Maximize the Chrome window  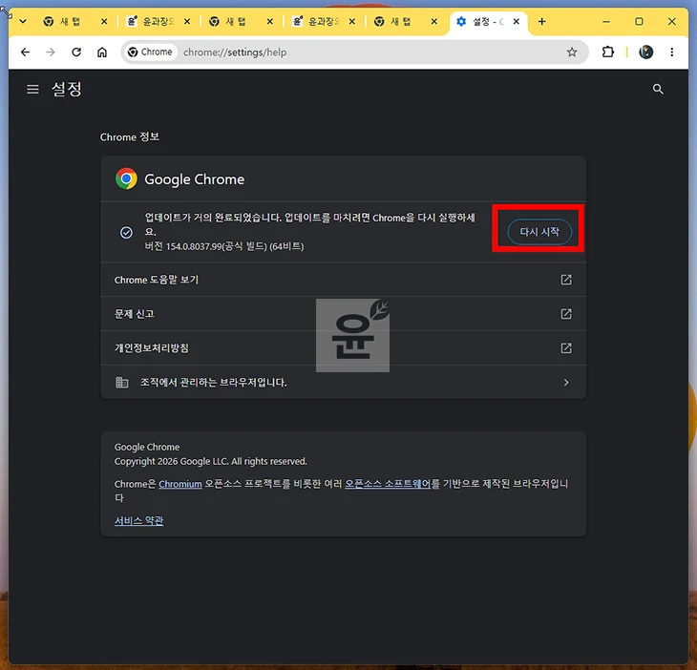639,21
